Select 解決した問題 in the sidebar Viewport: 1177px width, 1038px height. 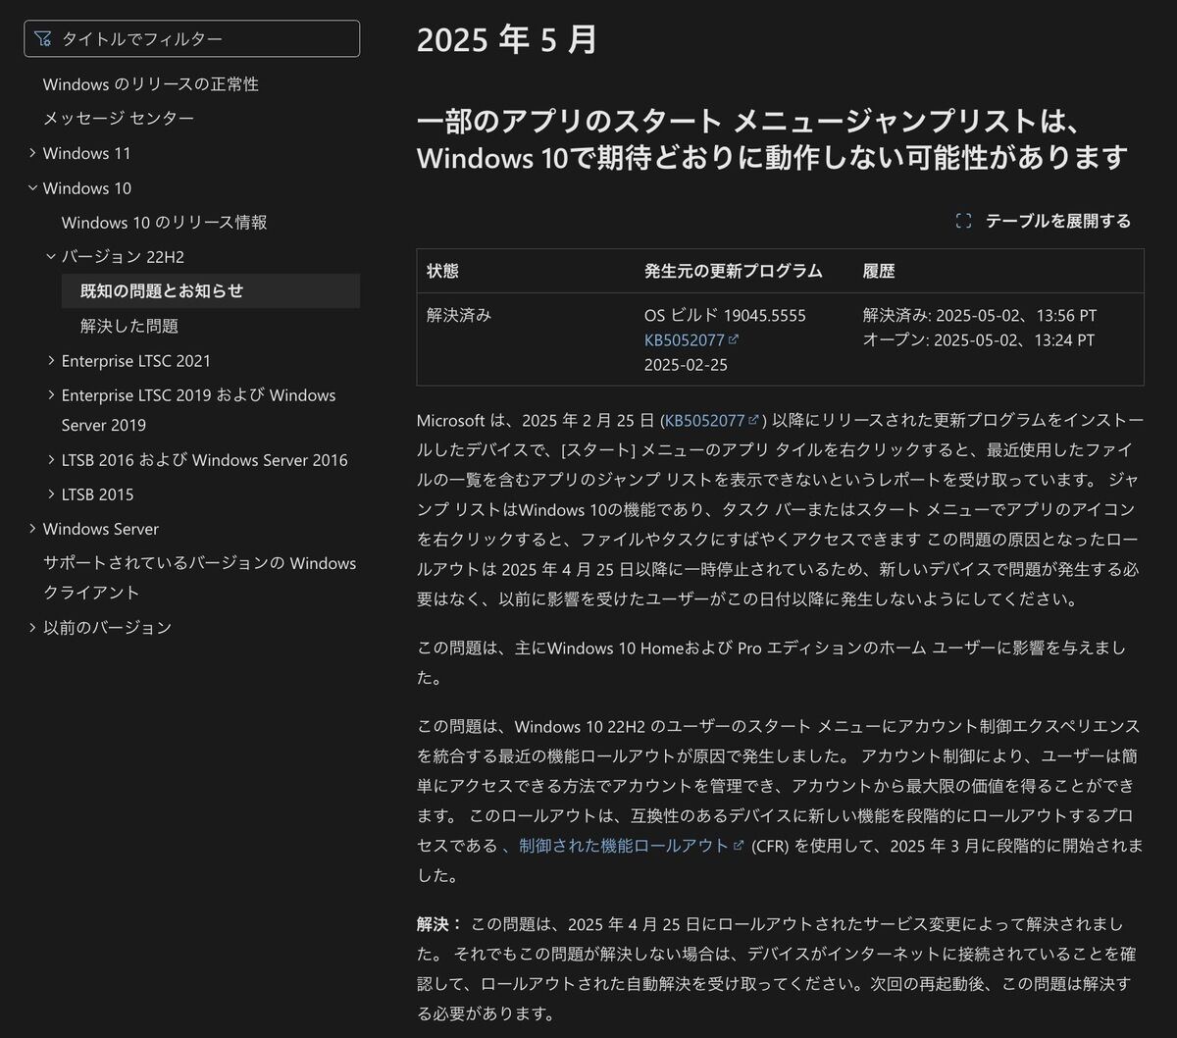click(x=129, y=326)
